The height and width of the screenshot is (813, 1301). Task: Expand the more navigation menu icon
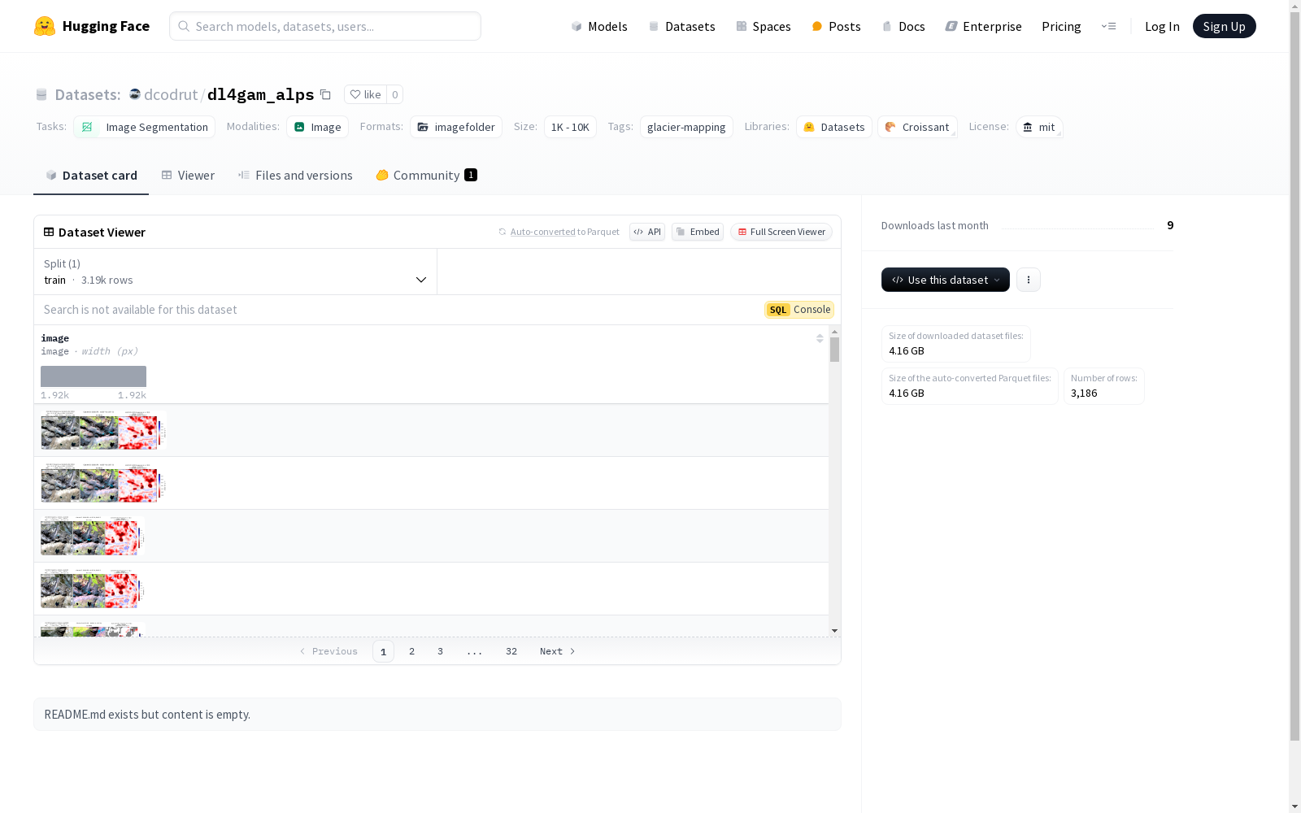click(x=1108, y=26)
